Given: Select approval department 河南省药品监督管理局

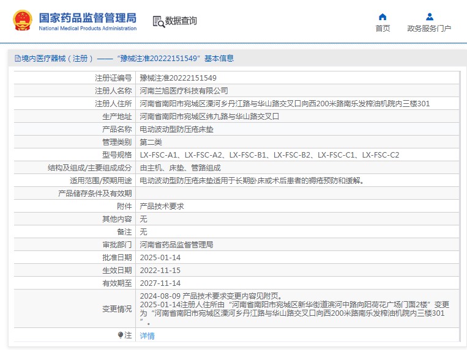Looking at the screenshot, I should (176, 244).
